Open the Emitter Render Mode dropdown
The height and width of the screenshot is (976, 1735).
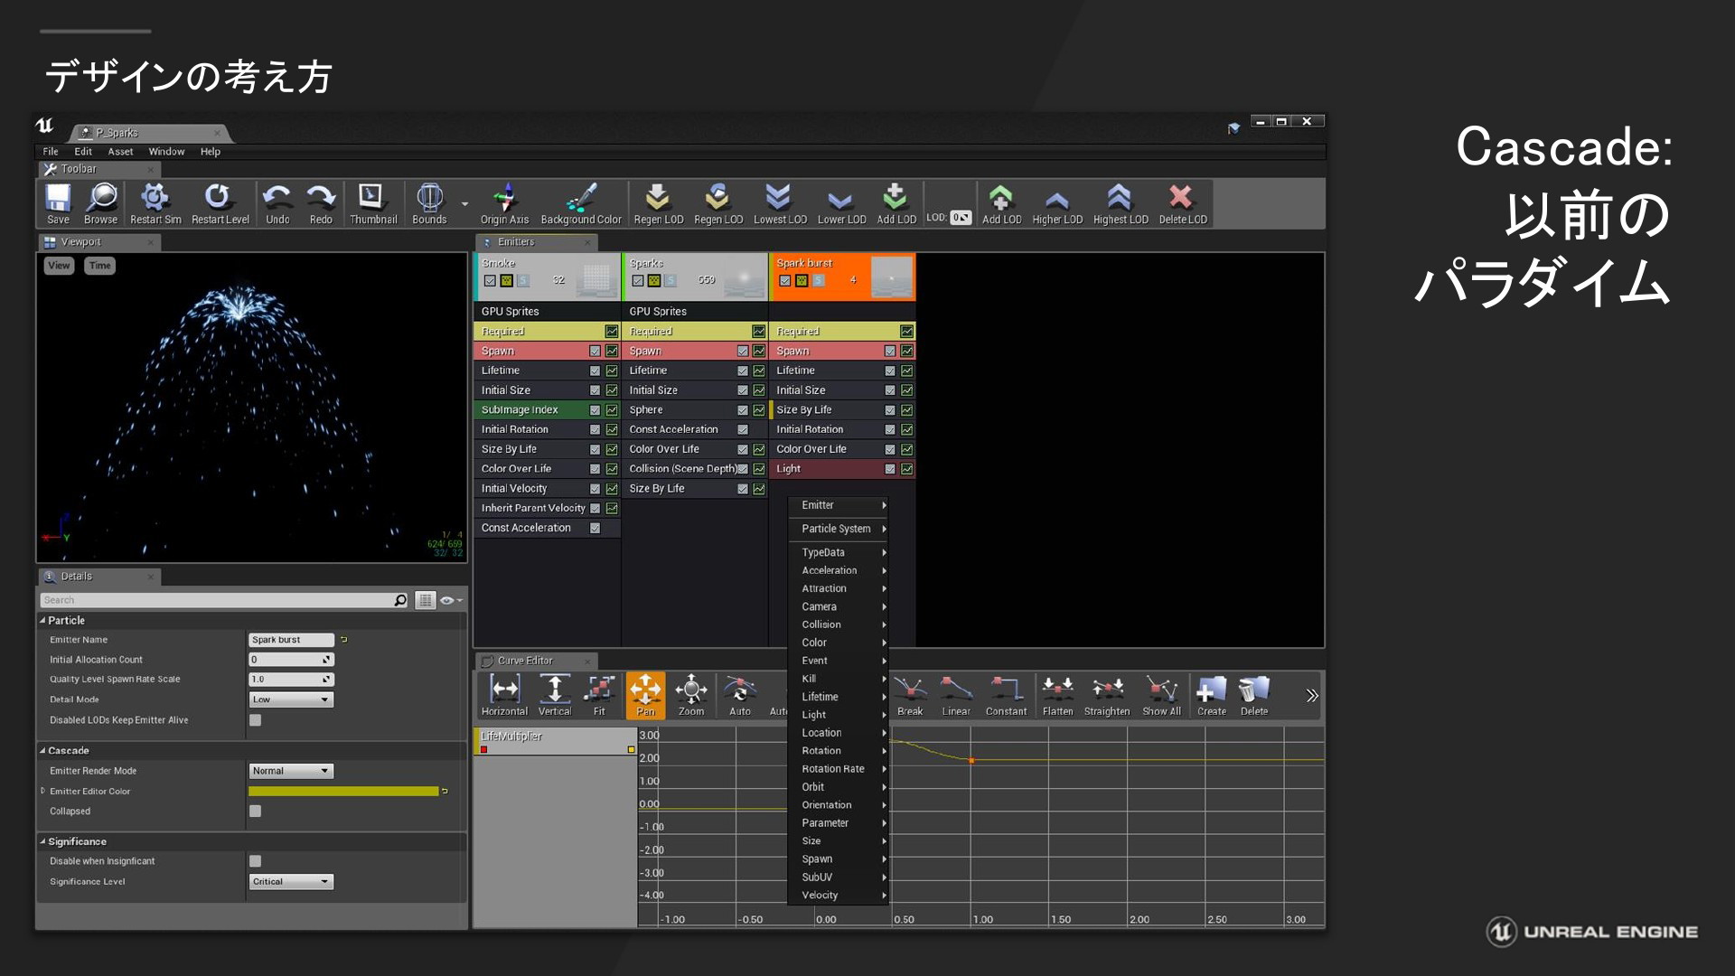(291, 771)
